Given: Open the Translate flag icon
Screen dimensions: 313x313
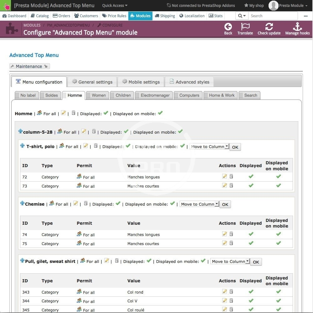Looking at the screenshot, I should (x=245, y=27).
